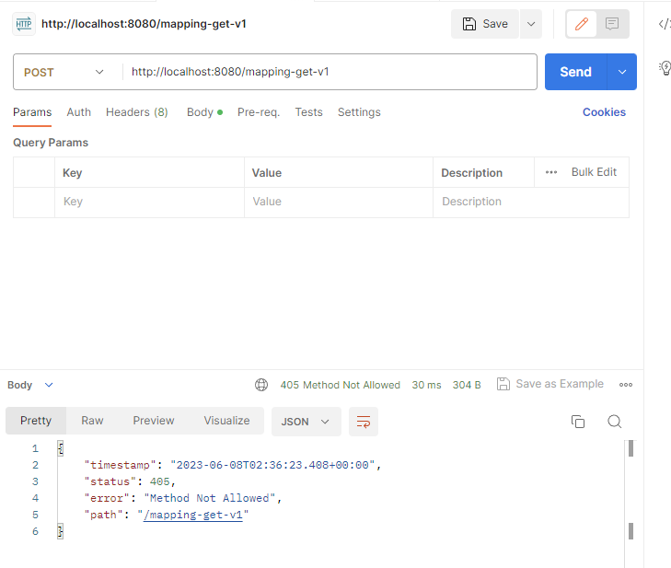Viewport: 671px width, 568px height.
Task: Click the request URL input field
Action: click(330, 72)
